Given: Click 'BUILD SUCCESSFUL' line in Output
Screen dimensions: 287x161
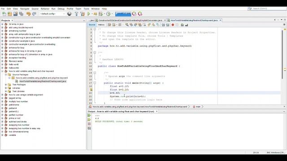Looking at the screenshot, I should point(119,121).
